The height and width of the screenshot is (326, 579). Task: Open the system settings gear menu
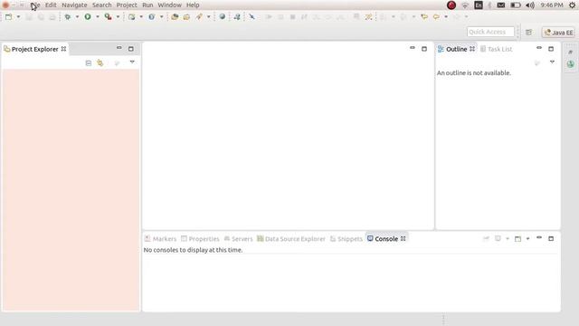572,5
